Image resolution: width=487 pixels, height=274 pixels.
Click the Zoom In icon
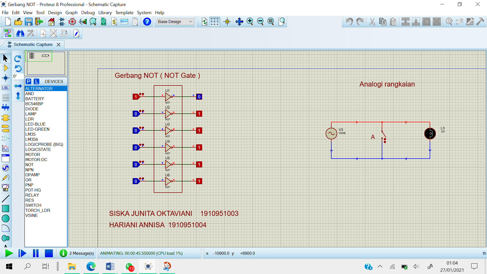(250, 22)
